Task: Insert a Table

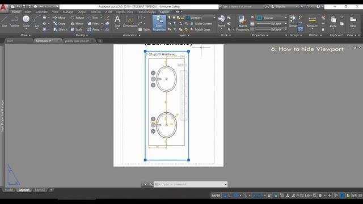Action: [x=144, y=29]
